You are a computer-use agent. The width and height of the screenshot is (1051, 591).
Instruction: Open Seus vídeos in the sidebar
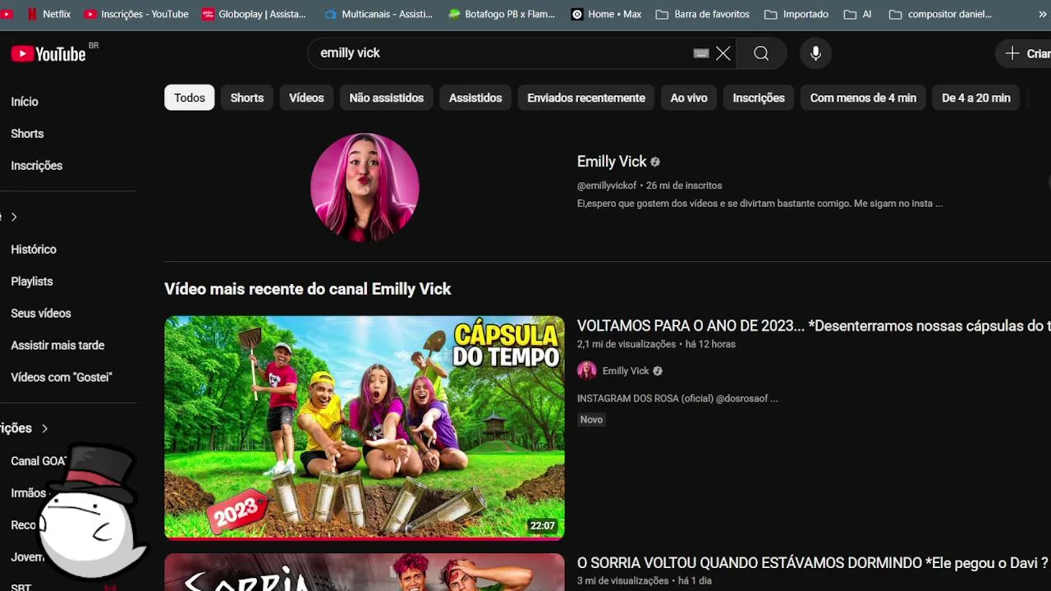click(x=41, y=314)
